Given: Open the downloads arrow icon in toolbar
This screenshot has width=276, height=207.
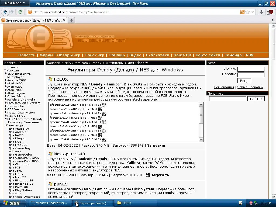Looking at the screenshot, I should 261,12.
